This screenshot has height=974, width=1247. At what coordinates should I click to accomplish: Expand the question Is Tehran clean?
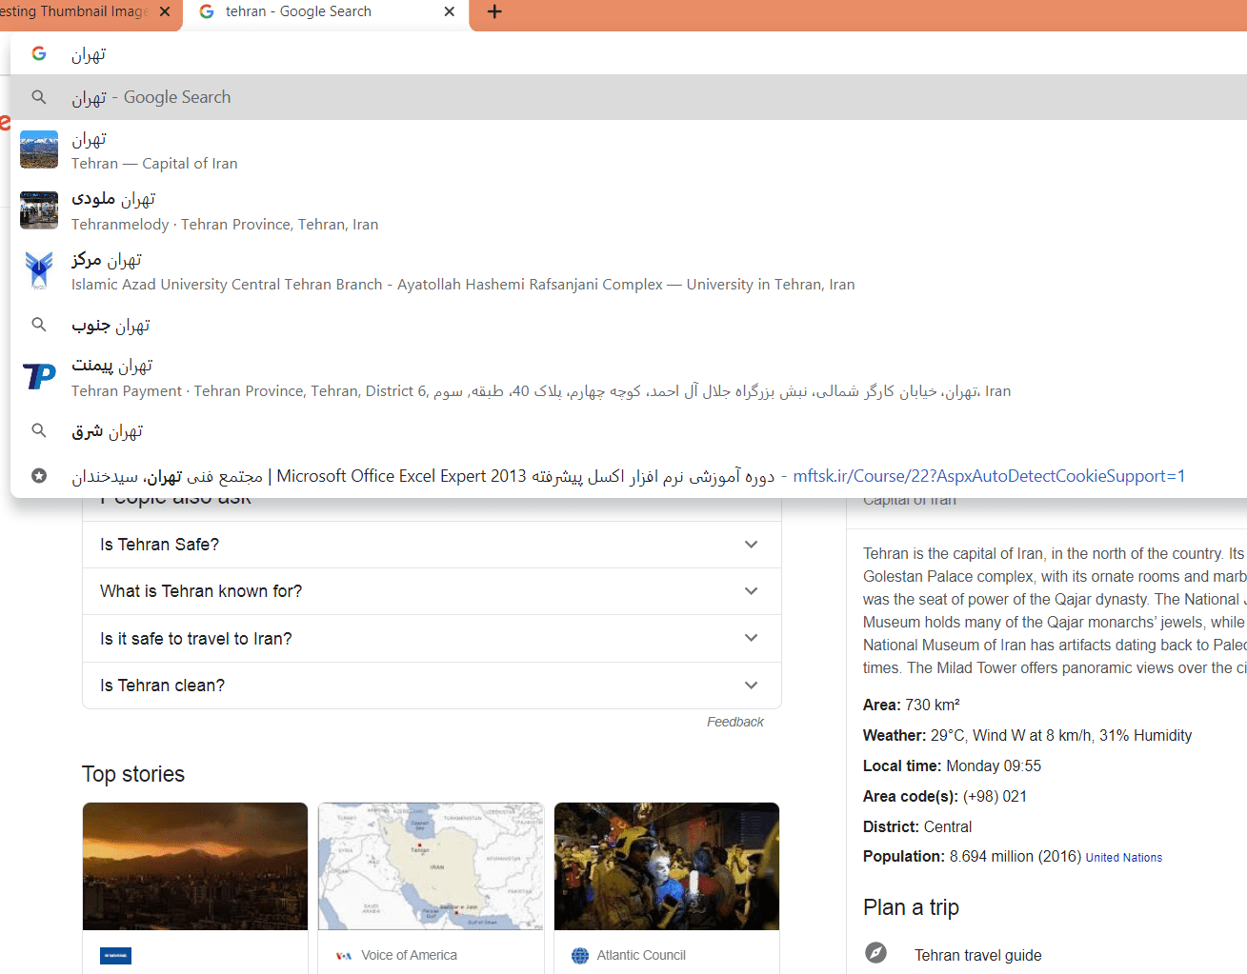(x=432, y=686)
